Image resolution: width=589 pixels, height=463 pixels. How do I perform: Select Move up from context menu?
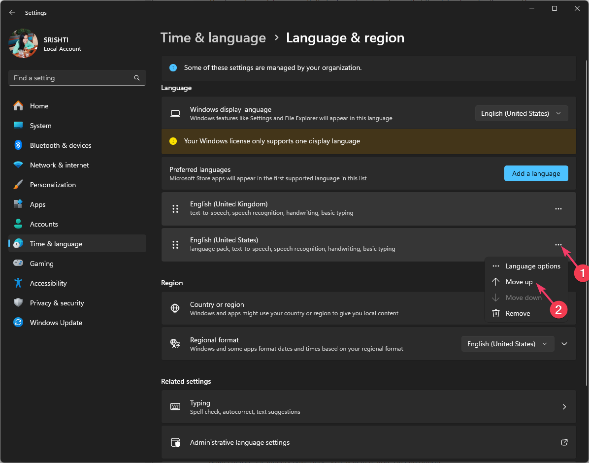point(519,282)
